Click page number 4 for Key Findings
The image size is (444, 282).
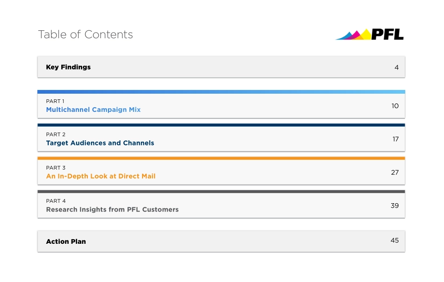point(396,68)
